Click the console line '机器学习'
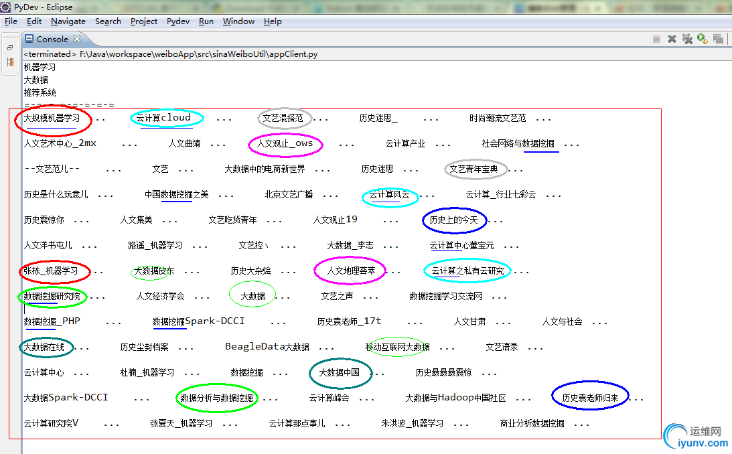Viewport: 732px width, 454px height. (x=40, y=67)
